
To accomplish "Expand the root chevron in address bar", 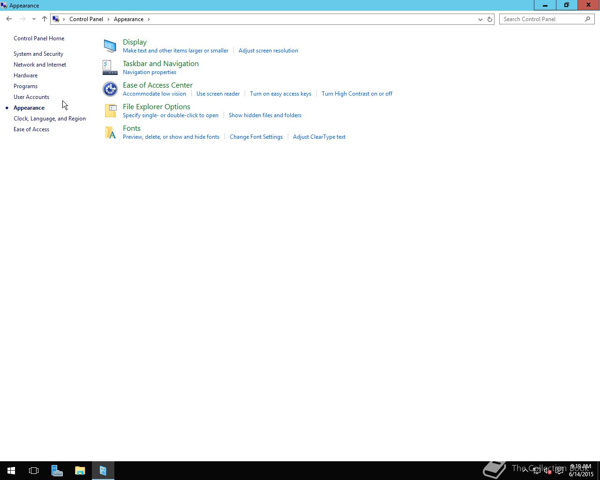I will [64, 19].
